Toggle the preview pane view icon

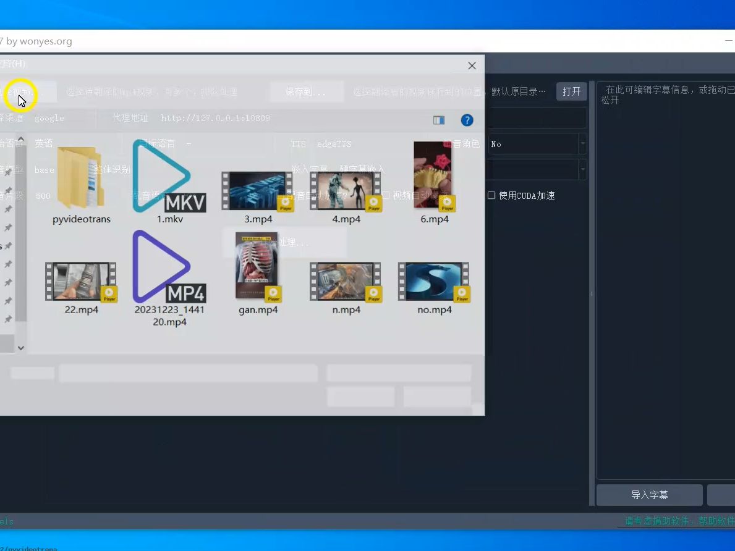[x=439, y=120]
